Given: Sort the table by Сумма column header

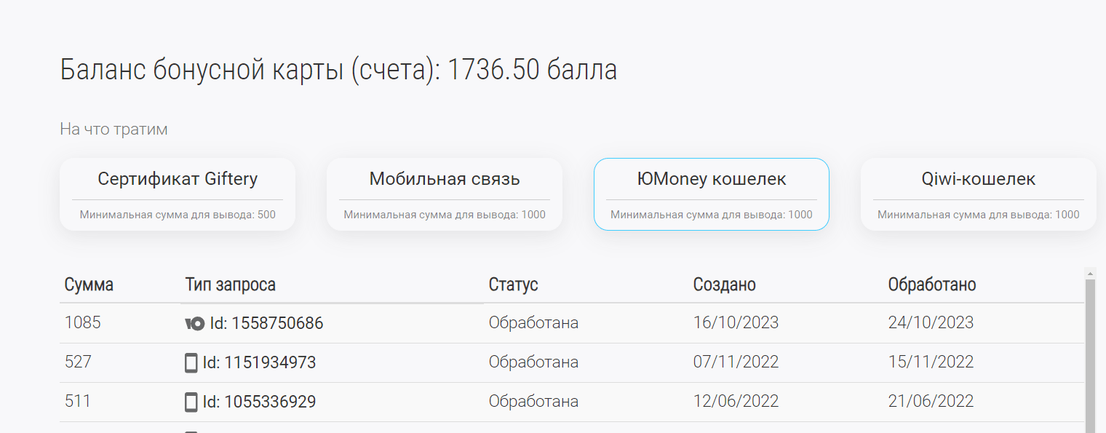Looking at the screenshot, I should click(x=89, y=285).
